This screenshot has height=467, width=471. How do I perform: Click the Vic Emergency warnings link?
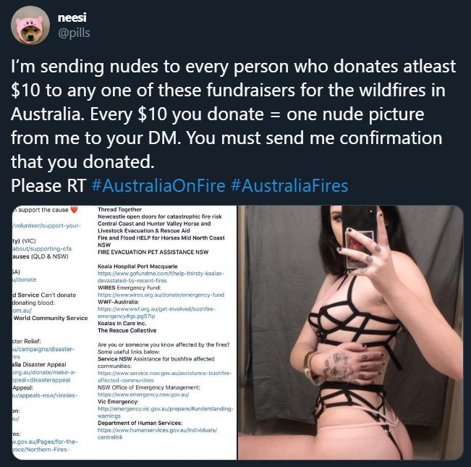(x=165, y=412)
